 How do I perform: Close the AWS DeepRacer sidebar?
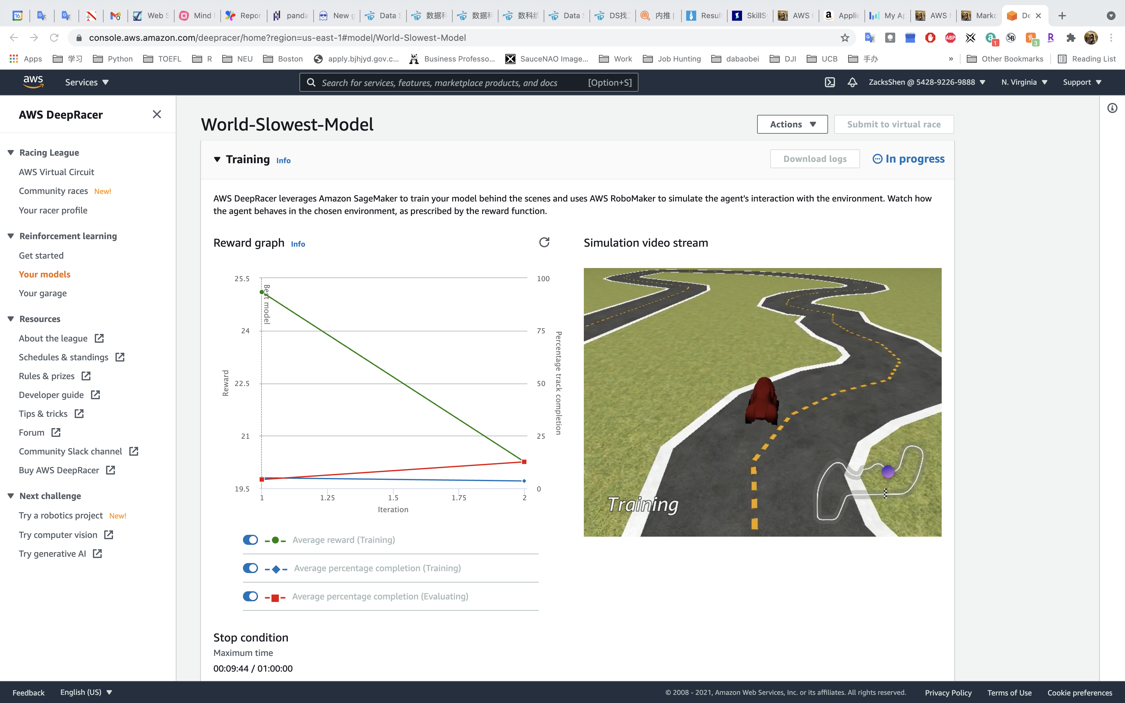(157, 114)
